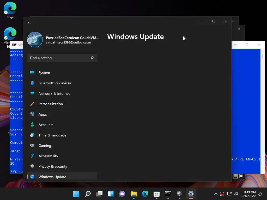Open Microsoft Store from taskbar
The height and width of the screenshot is (200, 267).
point(157,194)
